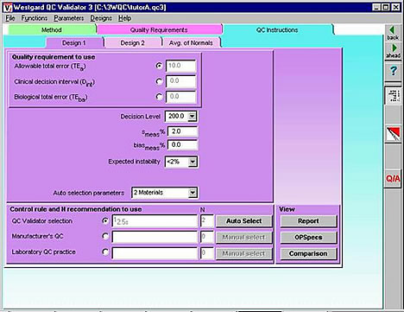
Task: Select Clinical decision interval radio button
Action: [x=159, y=81]
